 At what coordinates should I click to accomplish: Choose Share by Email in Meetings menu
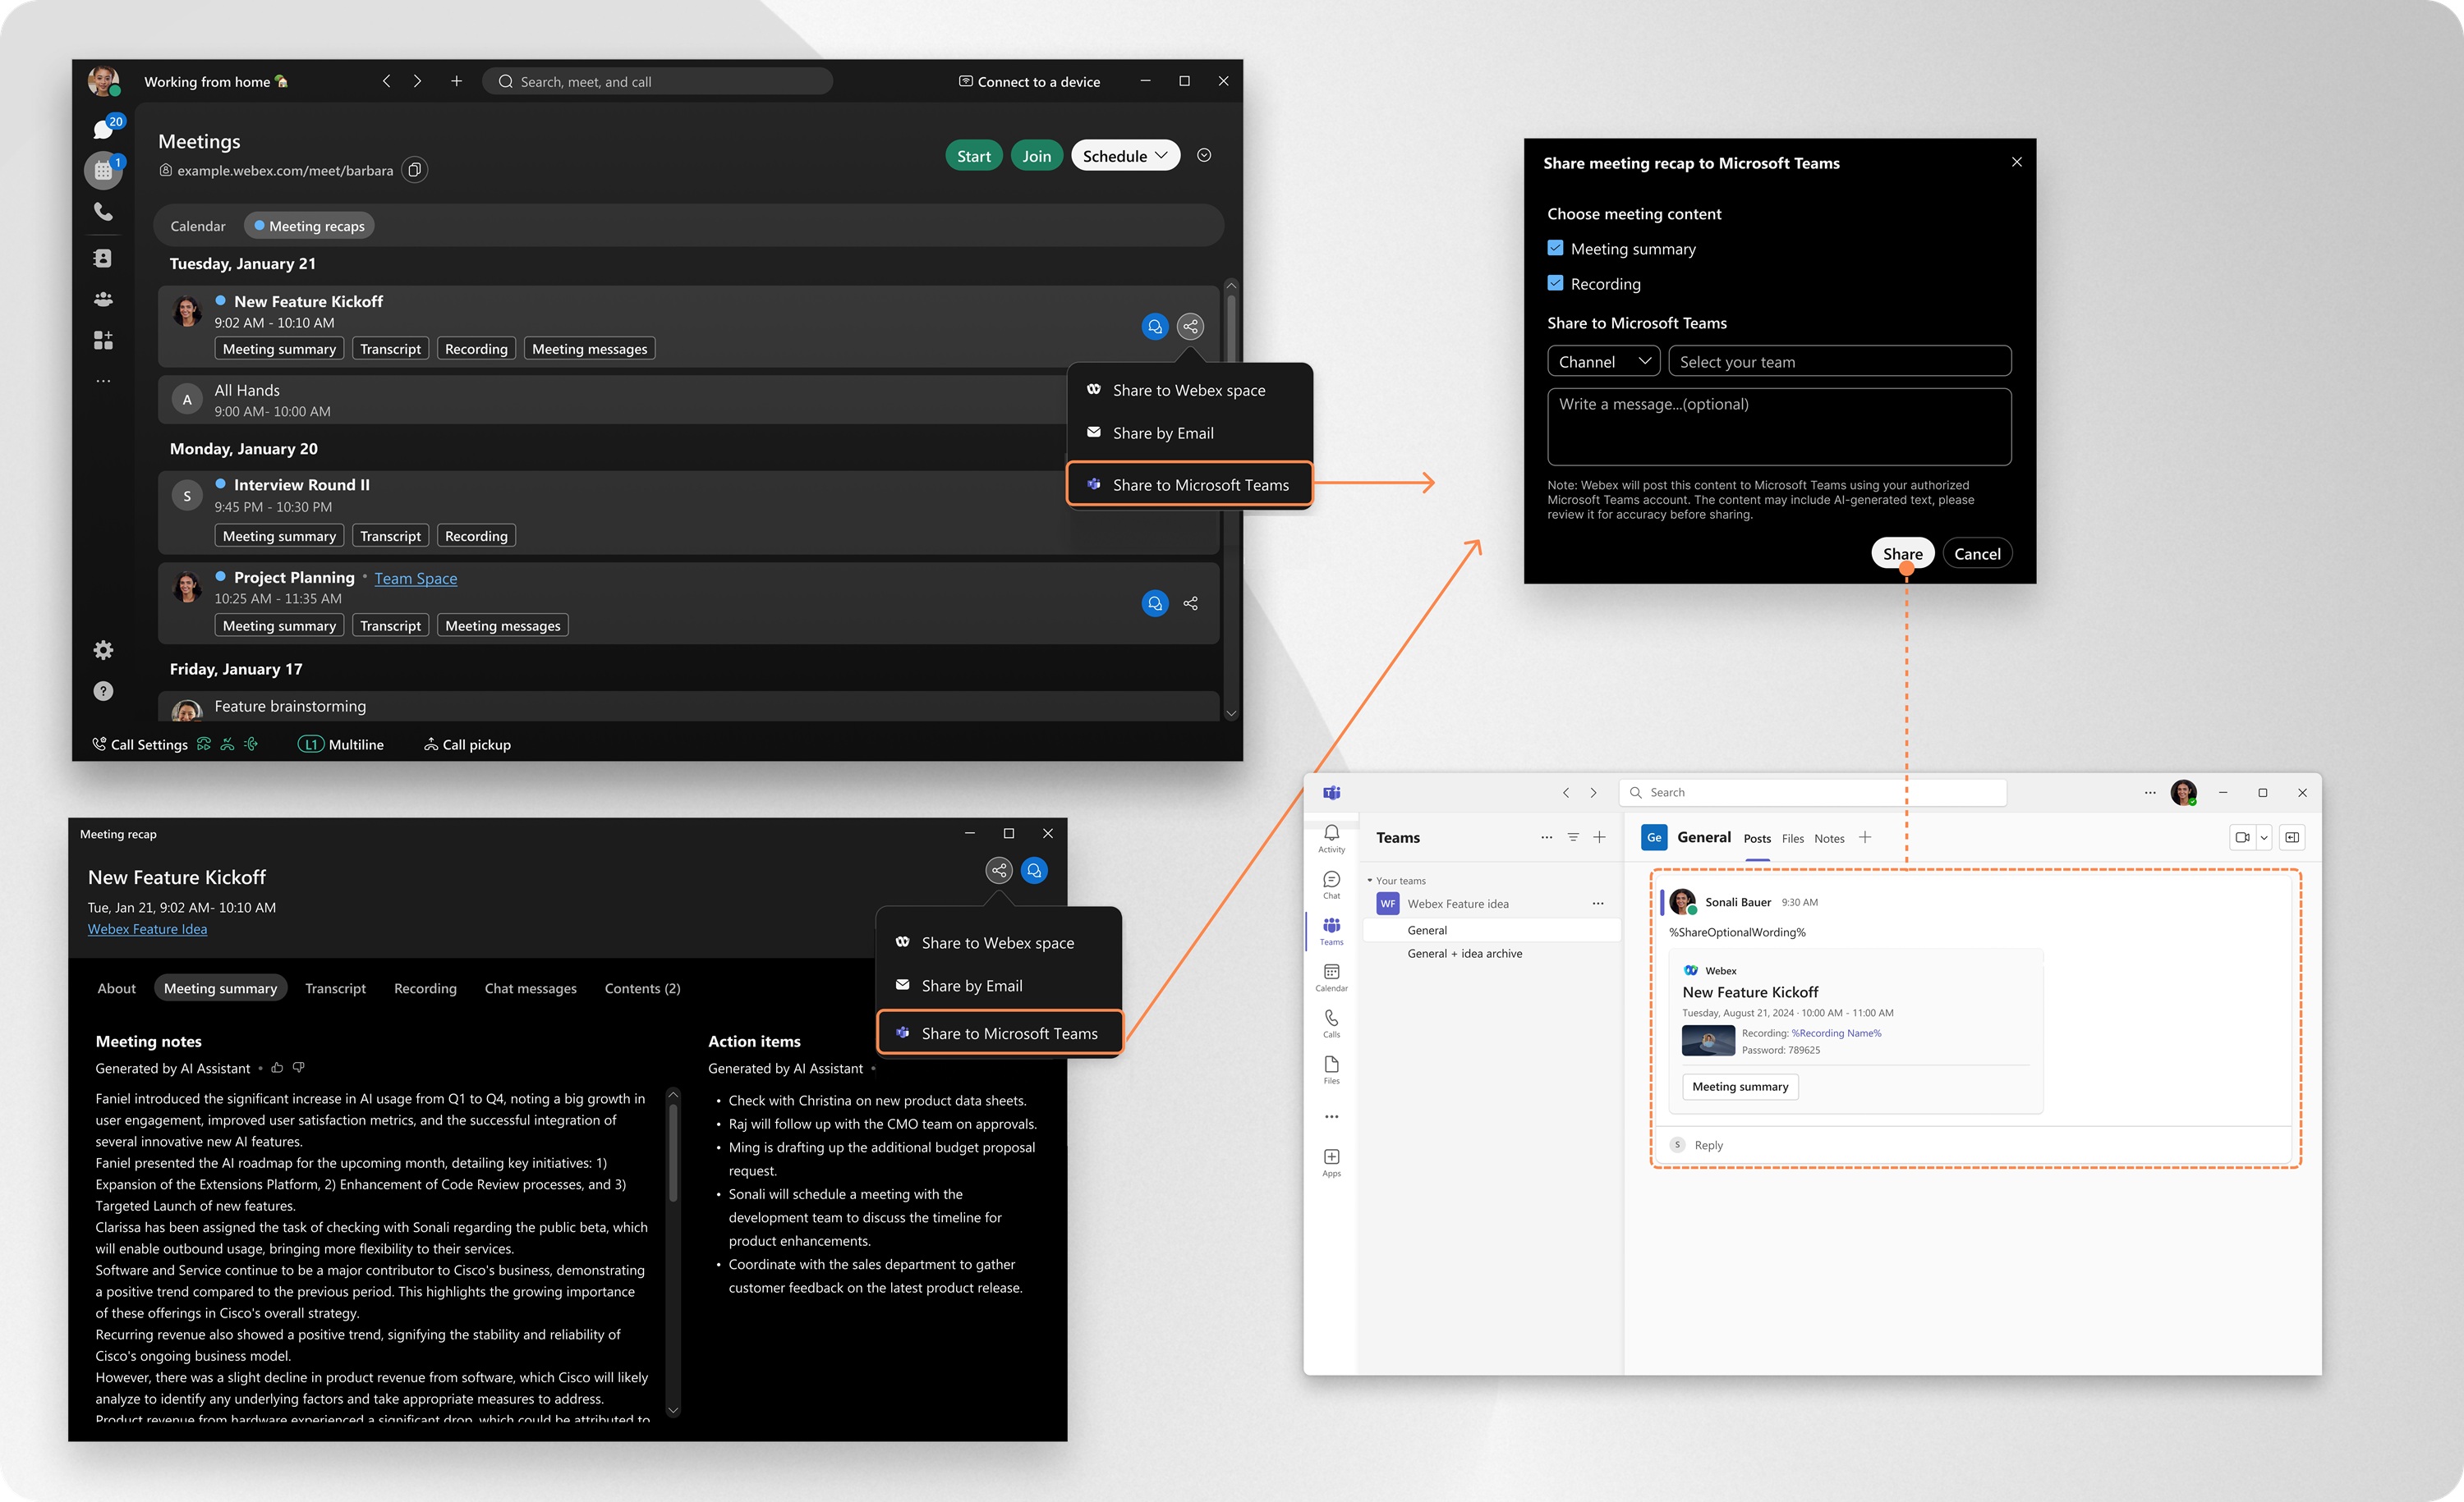[x=1189, y=433]
